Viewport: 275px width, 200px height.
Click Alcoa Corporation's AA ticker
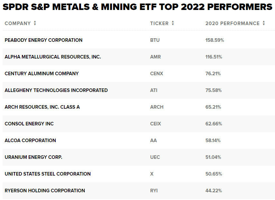click(x=153, y=141)
